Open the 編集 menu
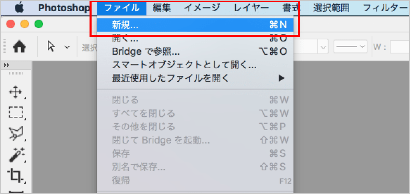The height and width of the screenshot is (194, 410). (x=162, y=8)
